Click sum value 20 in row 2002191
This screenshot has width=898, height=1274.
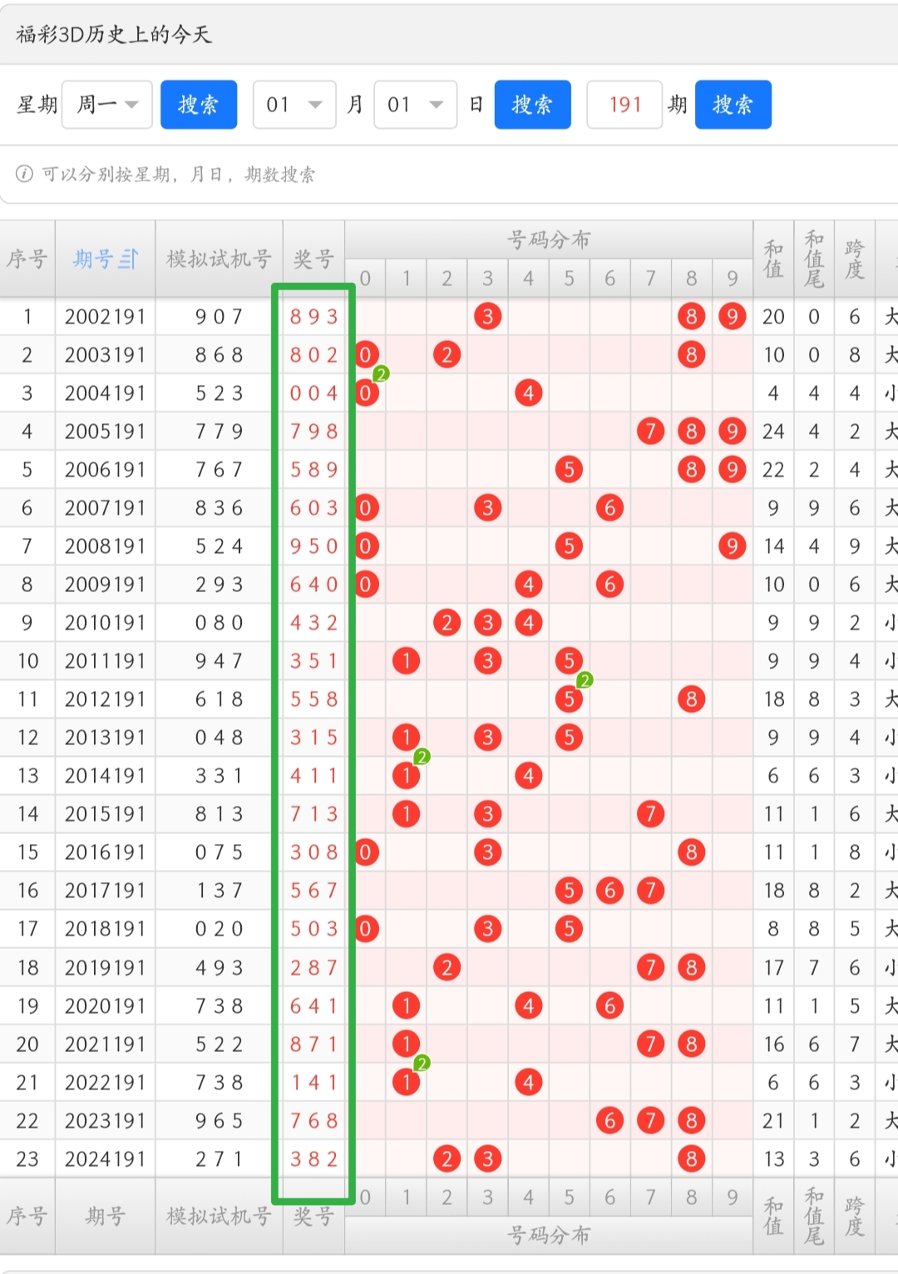click(773, 317)
